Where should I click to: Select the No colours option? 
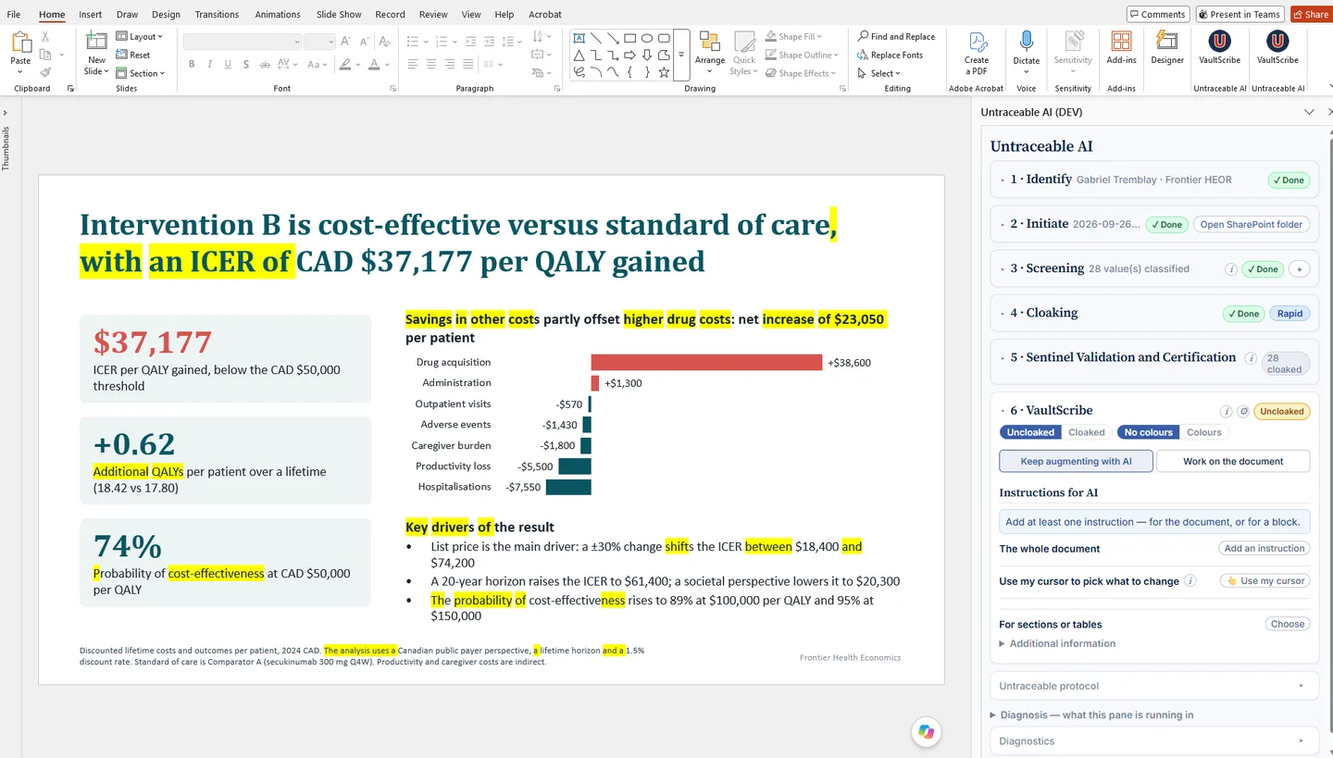(1149, 432)
